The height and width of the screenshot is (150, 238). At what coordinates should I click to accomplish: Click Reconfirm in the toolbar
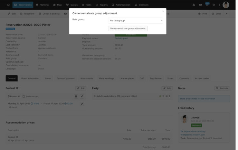tap(27, 14)
